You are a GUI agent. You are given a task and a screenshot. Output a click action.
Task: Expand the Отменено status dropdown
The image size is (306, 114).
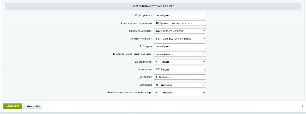[x=180, y=85]
